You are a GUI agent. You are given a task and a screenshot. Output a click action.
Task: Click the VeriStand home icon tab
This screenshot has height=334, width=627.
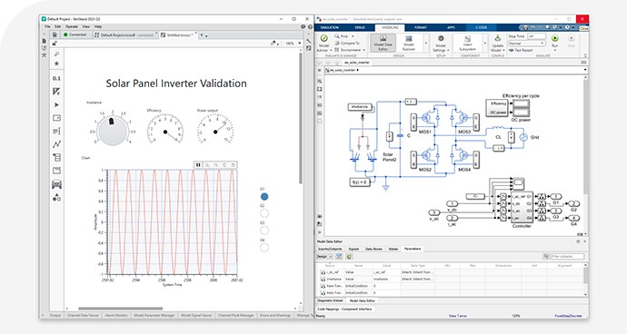coord(55,34)
